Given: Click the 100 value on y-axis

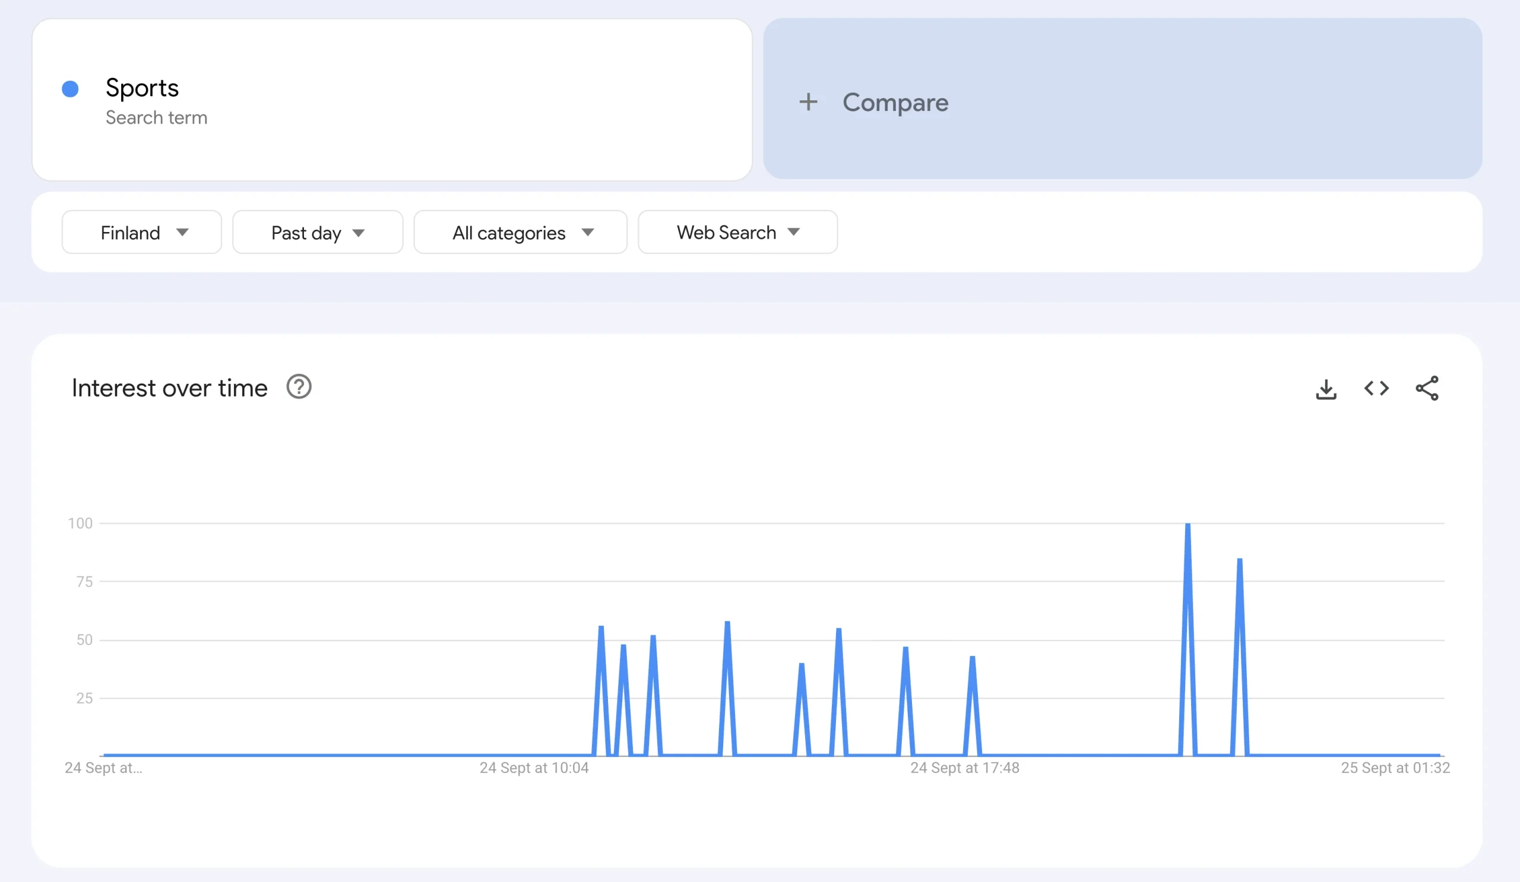Looking at the screenshot, I should click(x=80, y=524).
